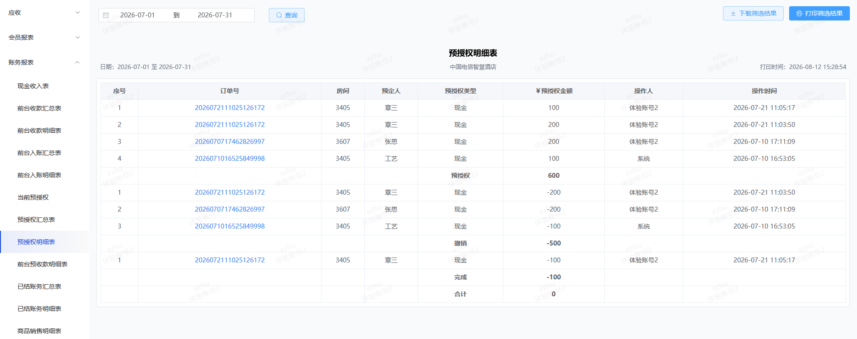Open order link in the 11:05:17 amount -100 row

230,260
